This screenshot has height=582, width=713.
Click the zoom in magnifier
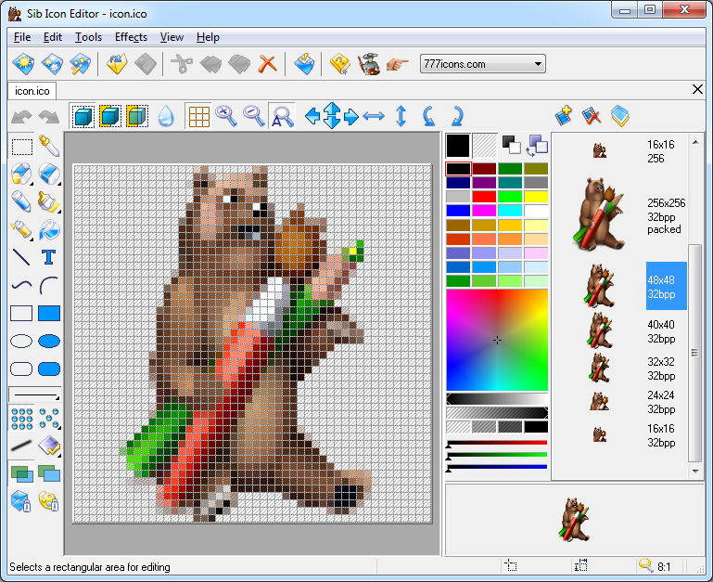(225, 116)
